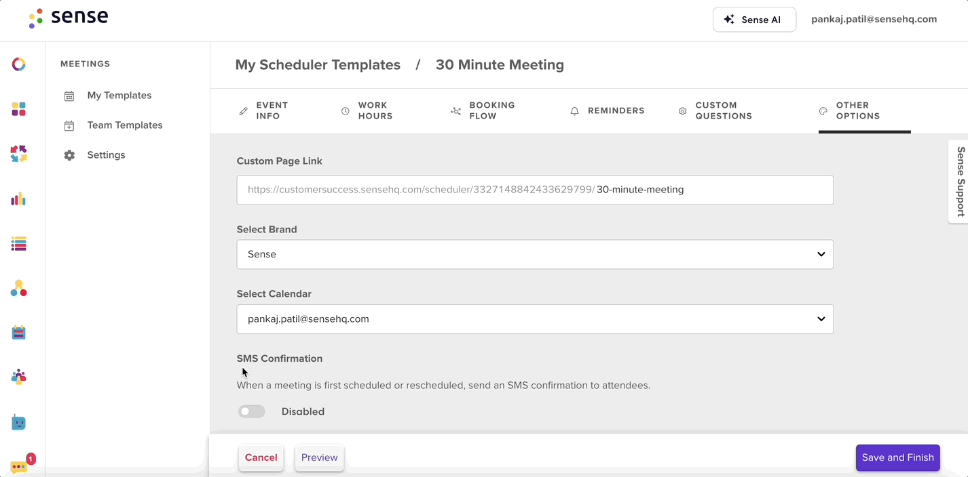Open the Sense AI button
The image size is (968, 477).
[754, 20]
